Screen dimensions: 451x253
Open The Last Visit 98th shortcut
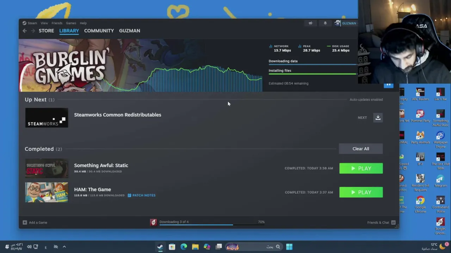pyautogui.click(x=440, y=161)
